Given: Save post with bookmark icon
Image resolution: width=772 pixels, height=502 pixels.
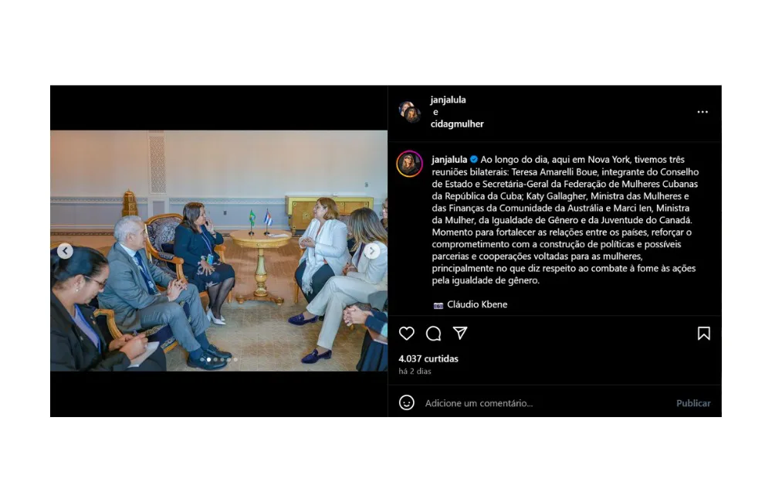Looking at the screenshot, I should click(x=703, y=334).
